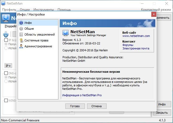
Task: Click the add network adapter icon in main window
Action: 6,34
